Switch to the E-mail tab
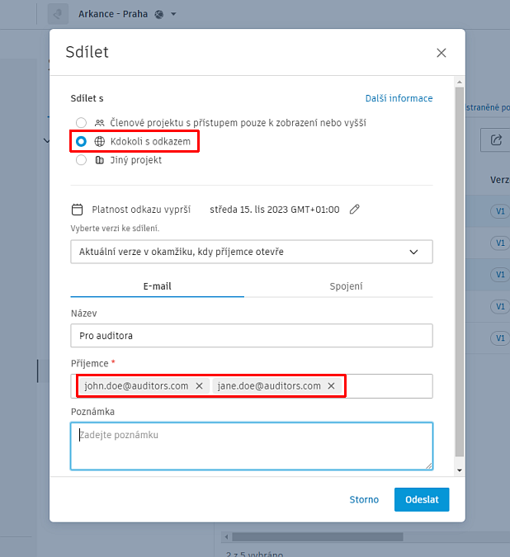The width and height of the screenshot is (510, 557). (157, 286)
